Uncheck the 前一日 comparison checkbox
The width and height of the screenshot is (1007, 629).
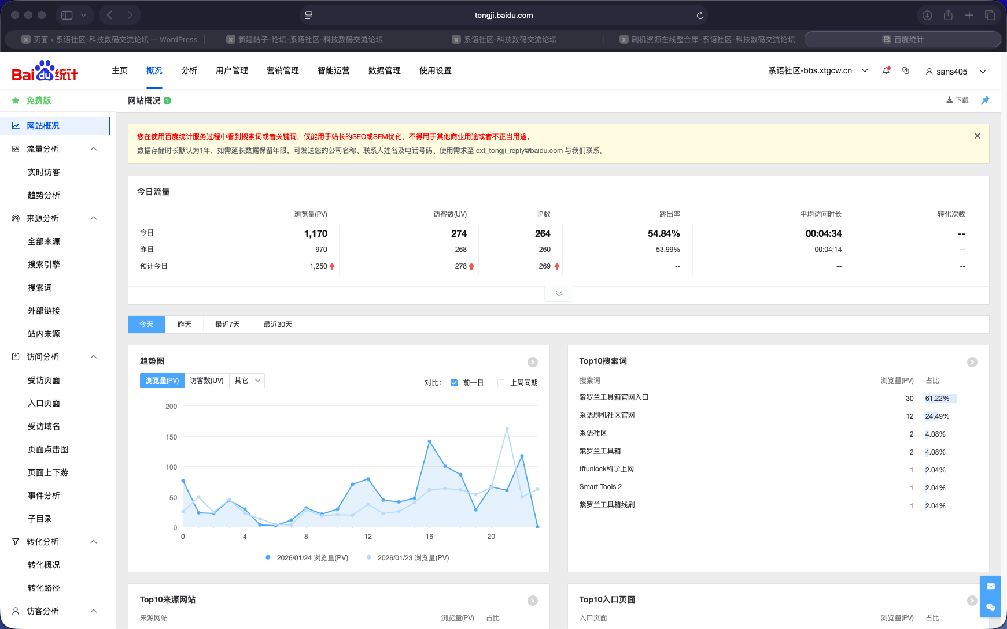[454, 383]
